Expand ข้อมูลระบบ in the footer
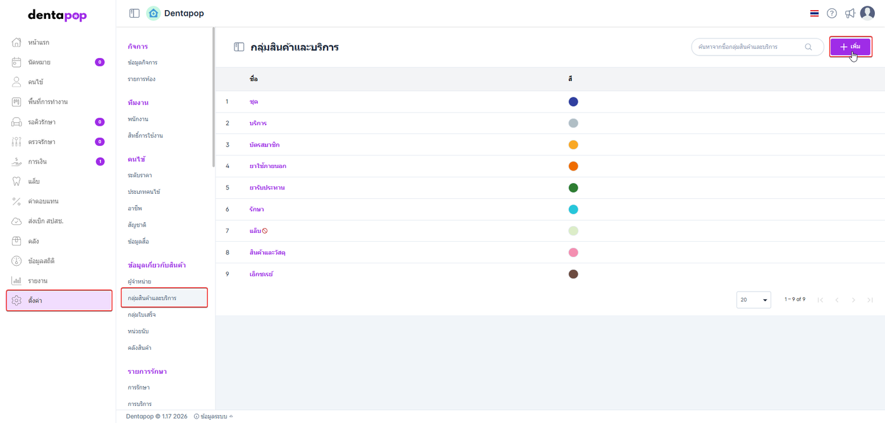 pyautogui.click(x=213, y=416)
